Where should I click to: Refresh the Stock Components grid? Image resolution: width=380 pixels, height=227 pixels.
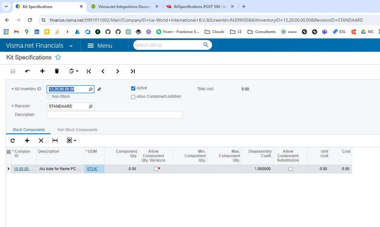click(13, 141)
